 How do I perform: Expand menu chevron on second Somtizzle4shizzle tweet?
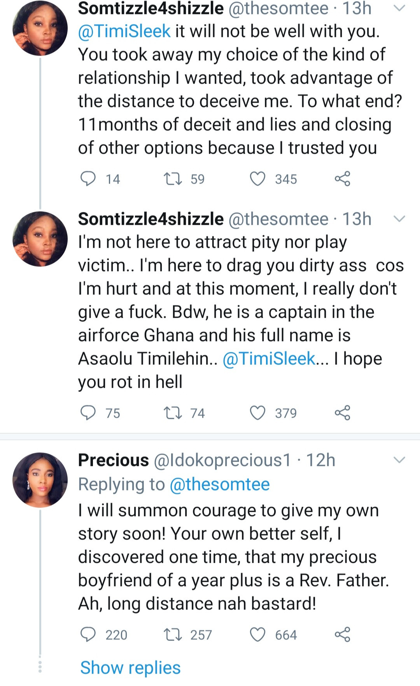point(399,219)
